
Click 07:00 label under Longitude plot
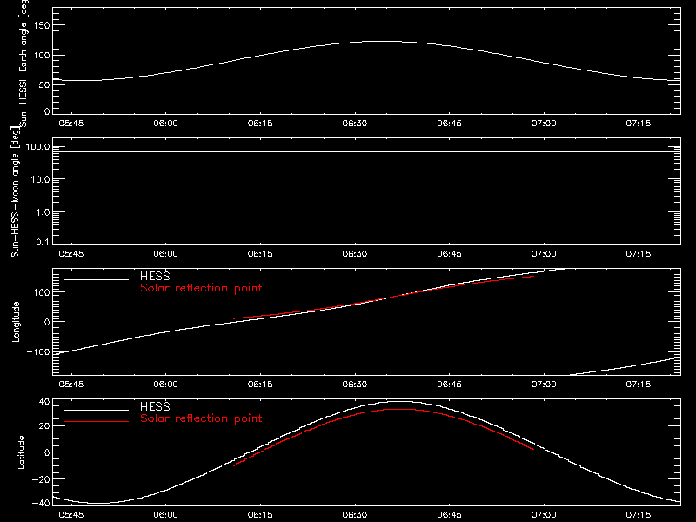click(x=544, y=385)
